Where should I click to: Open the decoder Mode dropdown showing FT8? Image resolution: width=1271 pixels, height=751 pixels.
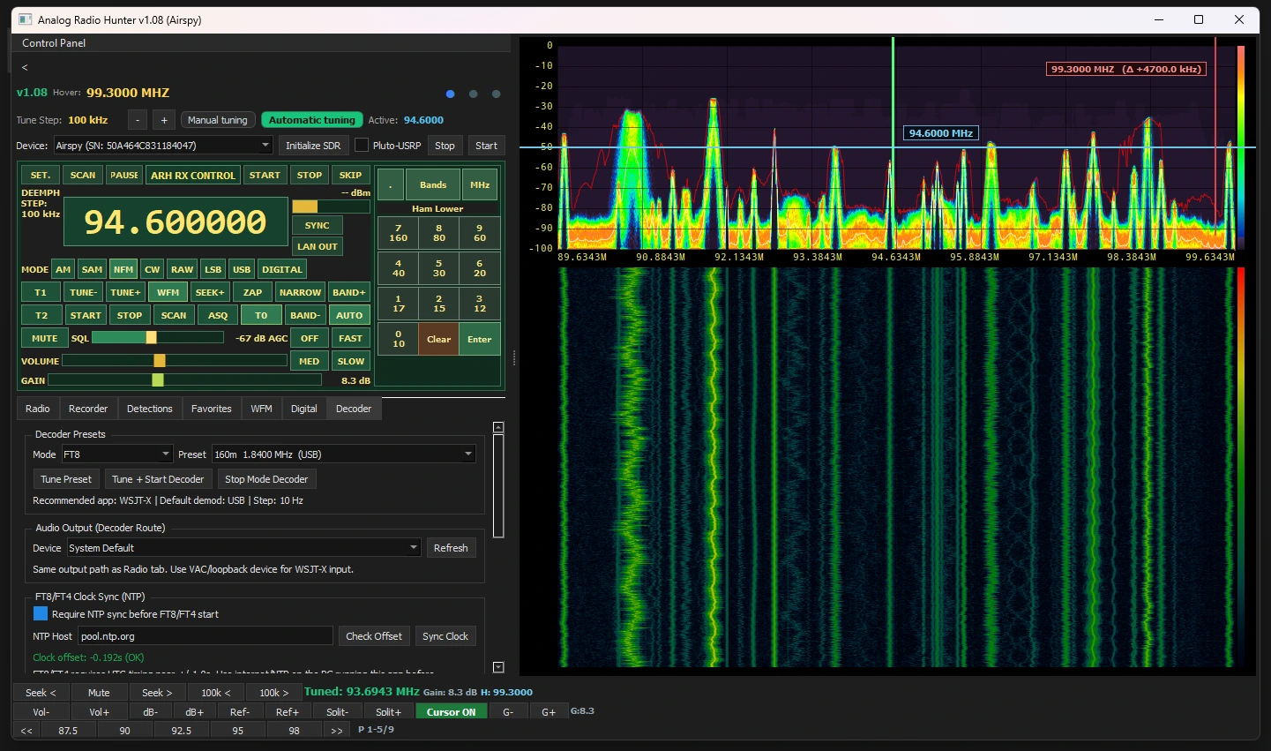click(x=116, y=454)
